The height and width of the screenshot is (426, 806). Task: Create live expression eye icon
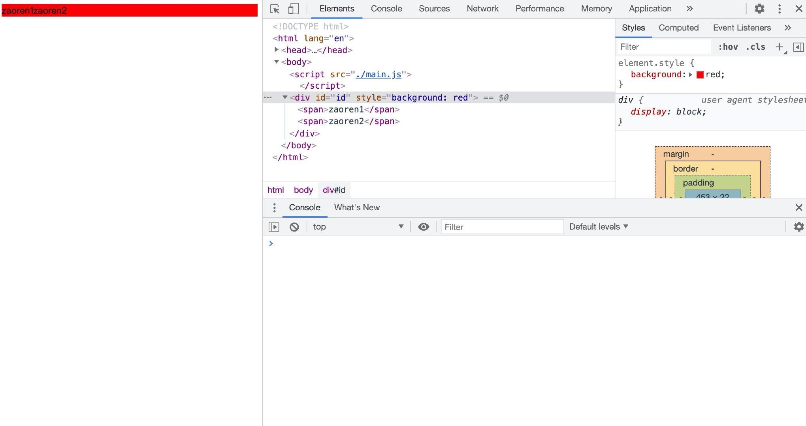[424, 227]
